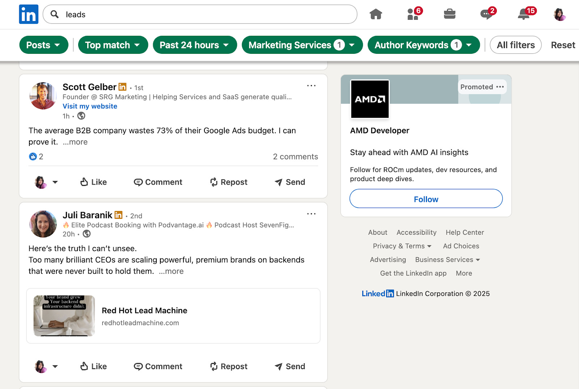Open the Past 24 hours filter dropdown
This screenshot has width=579, height=389.
point(195,45)
